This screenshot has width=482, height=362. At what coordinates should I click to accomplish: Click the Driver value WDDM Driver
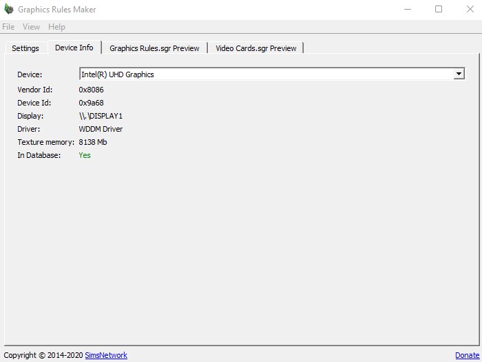click(101, 129)
